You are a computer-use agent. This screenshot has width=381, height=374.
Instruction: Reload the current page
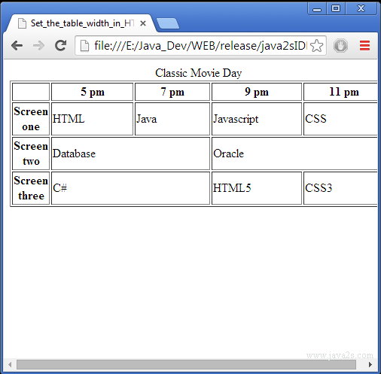tap(60, 45)
